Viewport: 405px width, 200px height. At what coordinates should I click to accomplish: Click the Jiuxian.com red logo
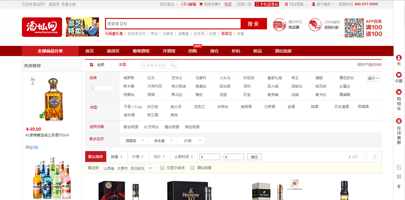click(x=42, y=27)
